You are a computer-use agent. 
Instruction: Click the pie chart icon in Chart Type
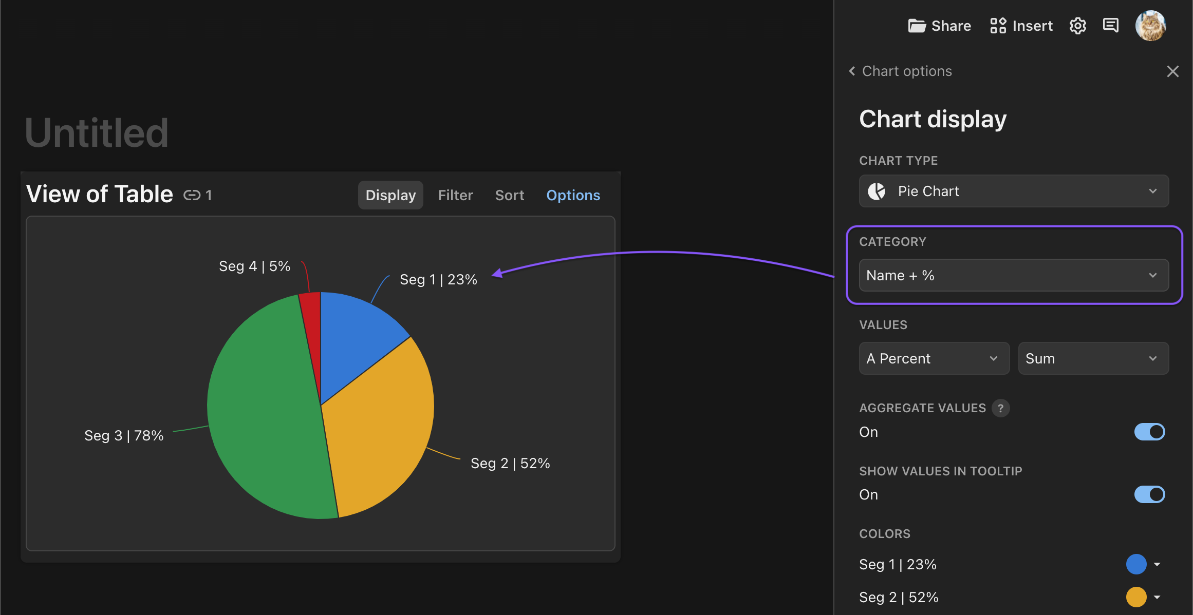[x=878, y=190]
